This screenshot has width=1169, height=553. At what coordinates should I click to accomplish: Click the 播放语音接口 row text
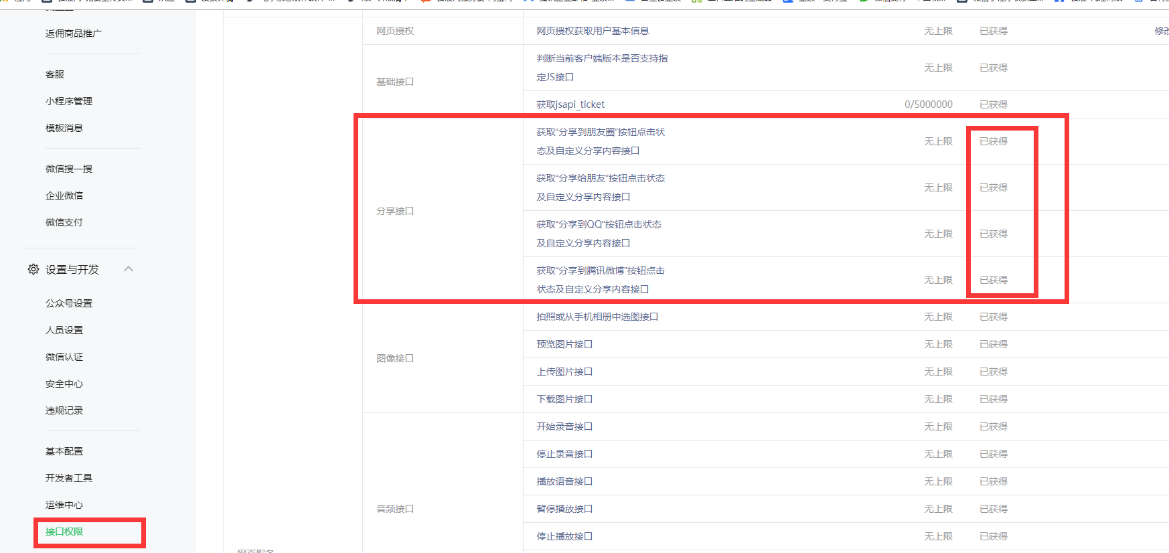(x=564, y=481)
